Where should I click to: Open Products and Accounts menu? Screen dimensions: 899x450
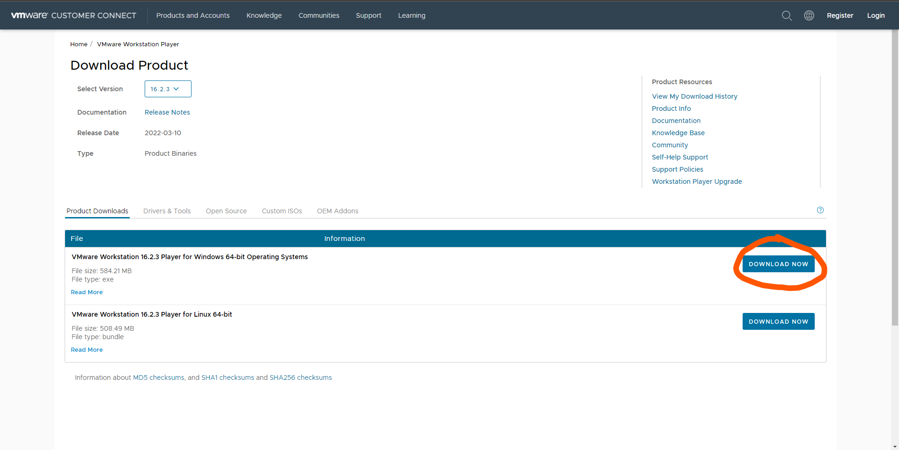(193, 15)
